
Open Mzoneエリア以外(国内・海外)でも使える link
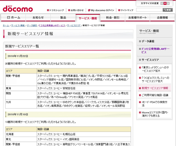pos(155,114)
